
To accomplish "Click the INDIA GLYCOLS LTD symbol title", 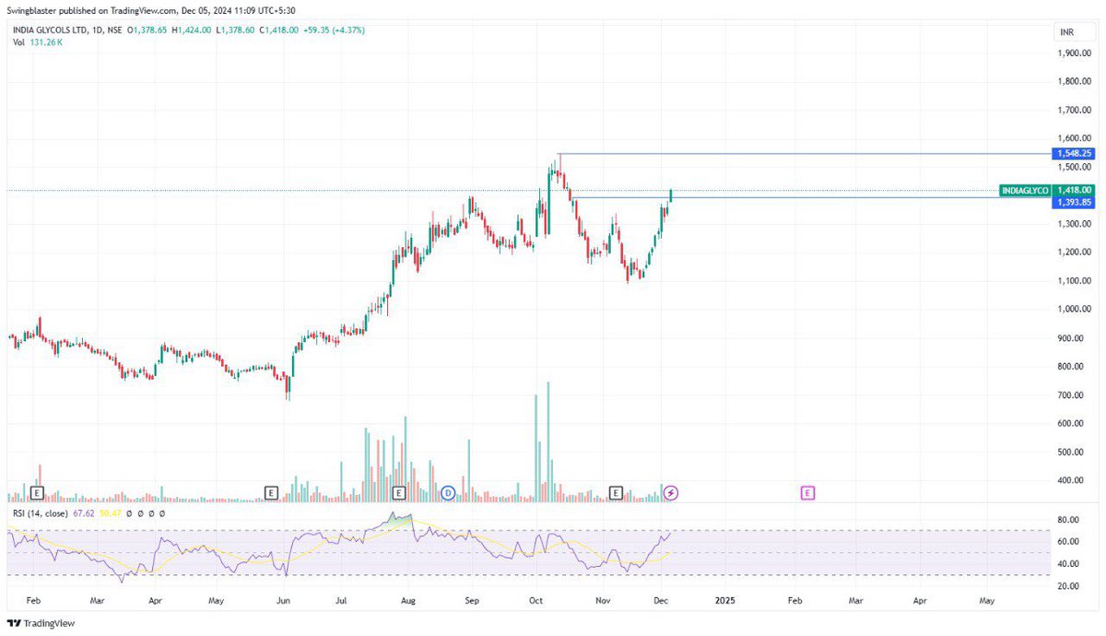I will click(49, 30).
